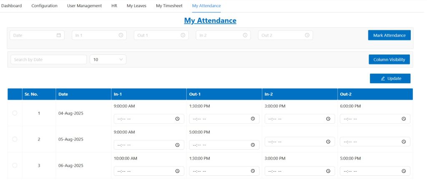Click the My Attendance heading link
427x180 pixels.
tap(210, 20)
